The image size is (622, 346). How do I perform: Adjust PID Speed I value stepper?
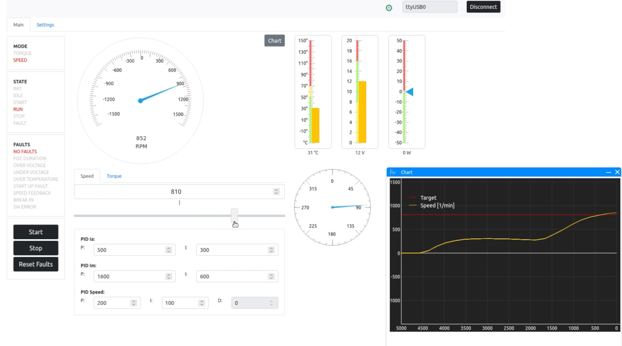202,303
